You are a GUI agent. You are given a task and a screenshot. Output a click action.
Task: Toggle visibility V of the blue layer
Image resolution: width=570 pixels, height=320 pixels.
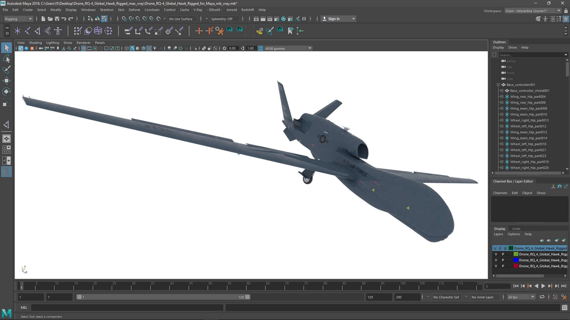[x=496, y=260]
